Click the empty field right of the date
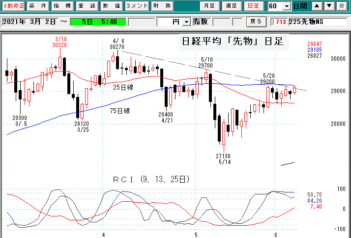 142,22
